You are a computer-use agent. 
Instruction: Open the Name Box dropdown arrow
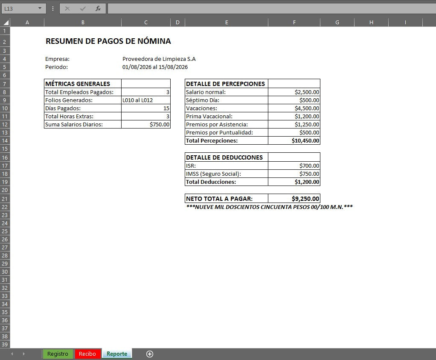click(x=40, y=9)
